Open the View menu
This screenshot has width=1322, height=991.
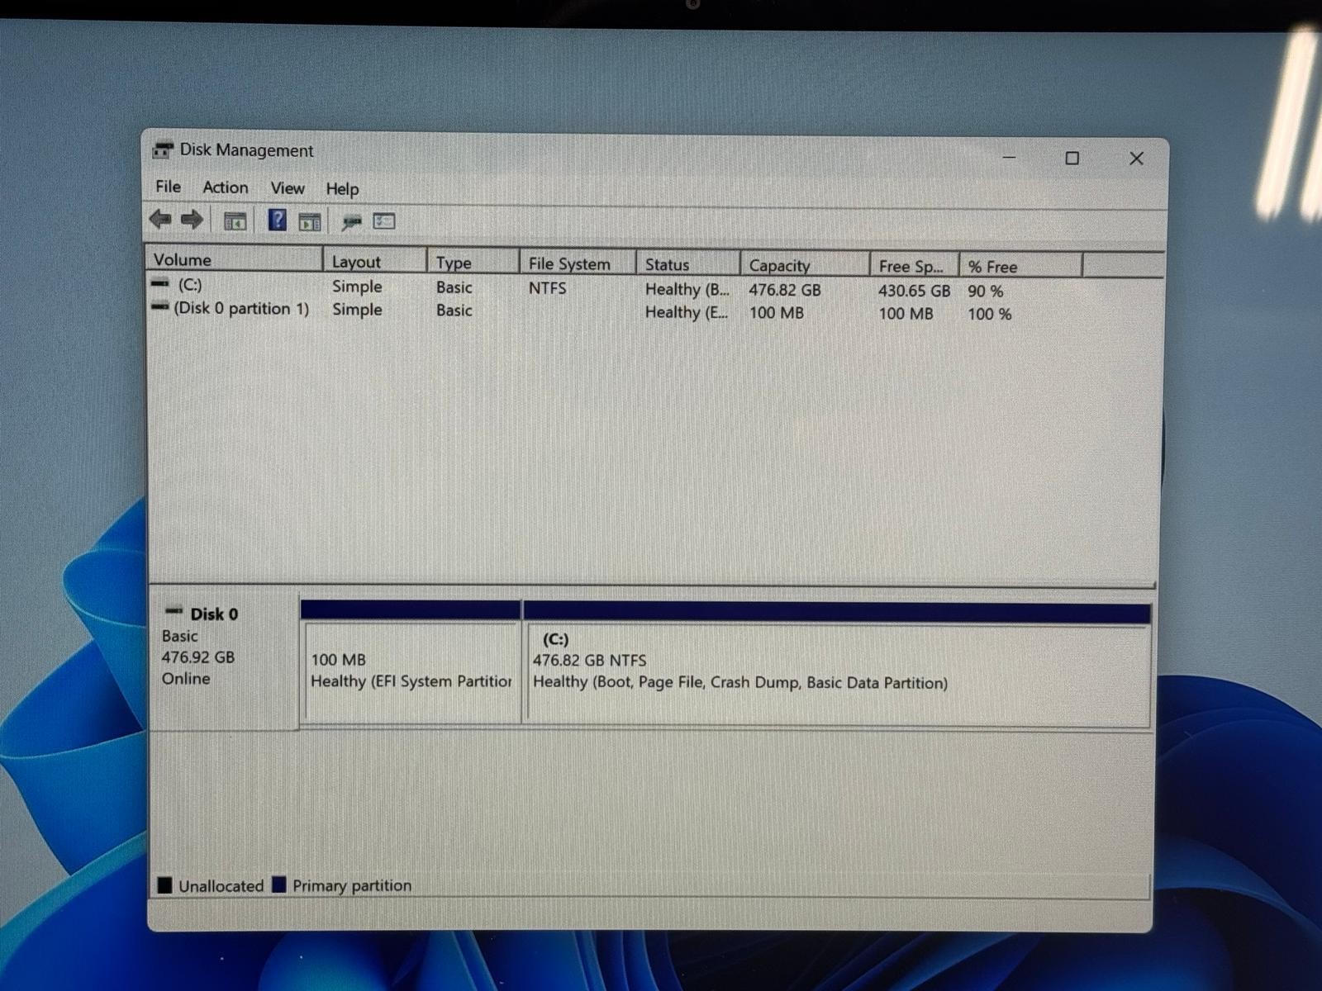click(288, 188)
